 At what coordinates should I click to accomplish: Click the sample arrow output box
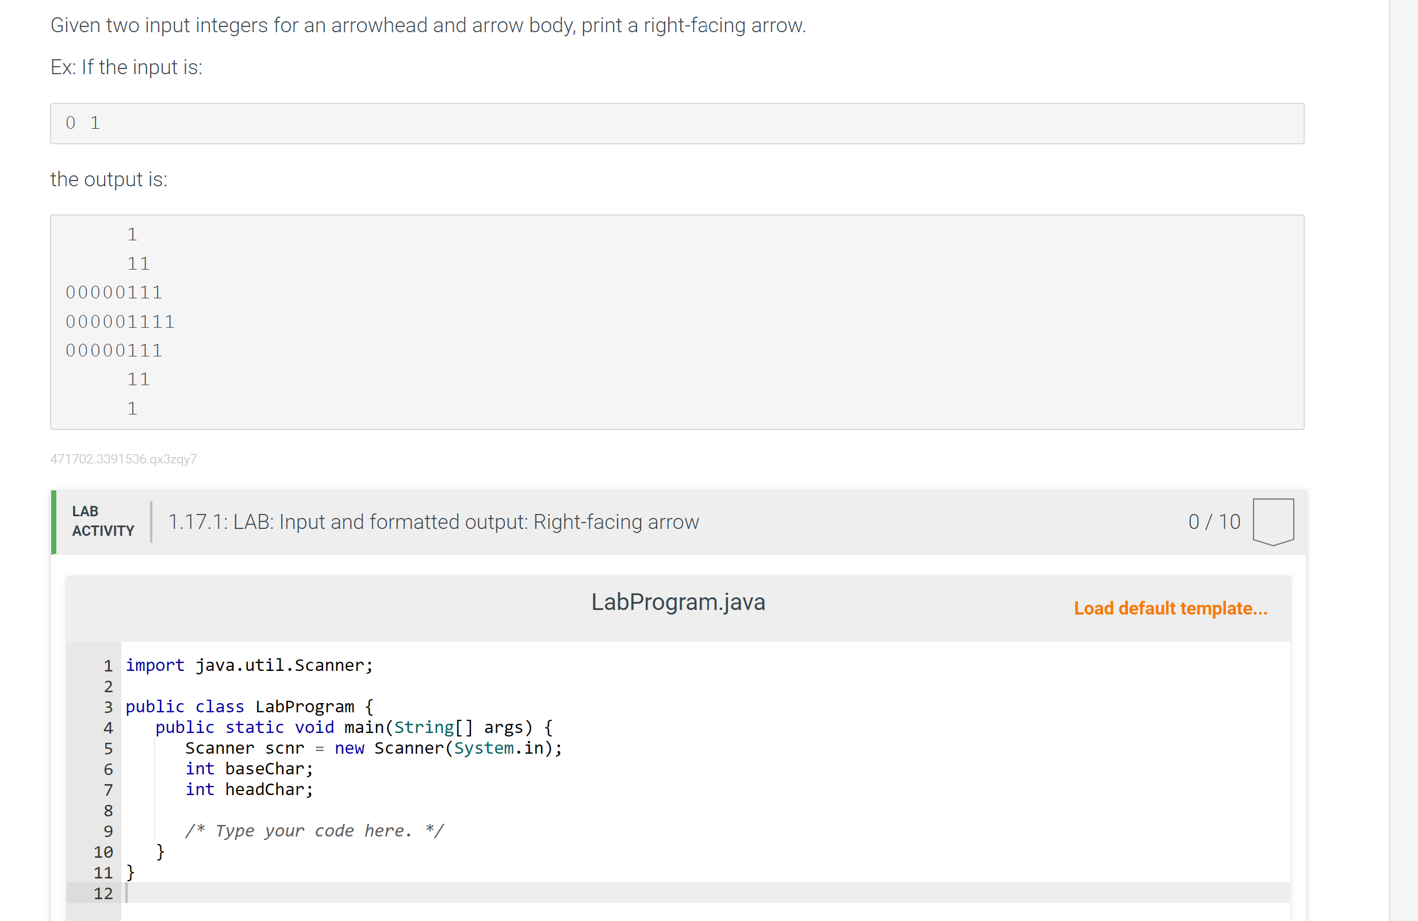point(677,322)
